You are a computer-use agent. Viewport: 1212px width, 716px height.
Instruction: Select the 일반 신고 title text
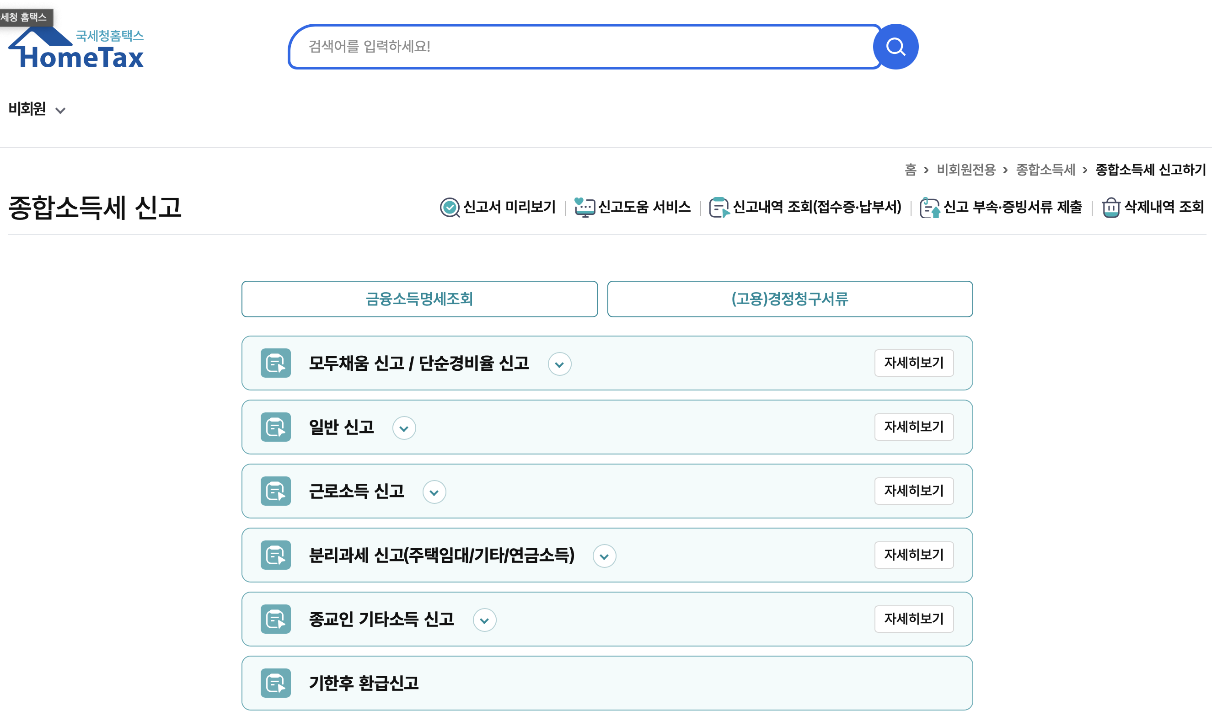(x=341, y=427)
